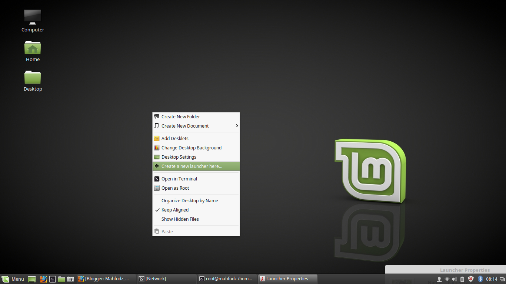Open the user account tray menu
506x284 pixels.
[439, 279]
